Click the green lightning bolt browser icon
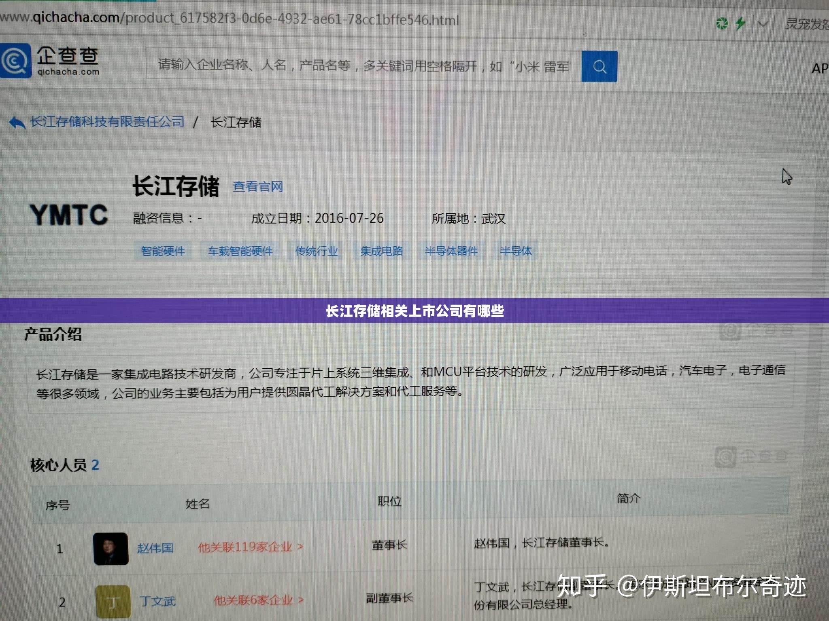Viewport: 829px width, 621px height. [x=740, y=23]
